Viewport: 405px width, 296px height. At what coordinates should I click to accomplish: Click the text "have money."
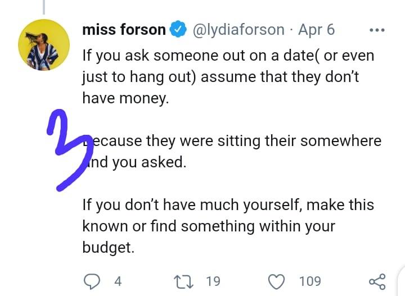(x=125, y=98)
